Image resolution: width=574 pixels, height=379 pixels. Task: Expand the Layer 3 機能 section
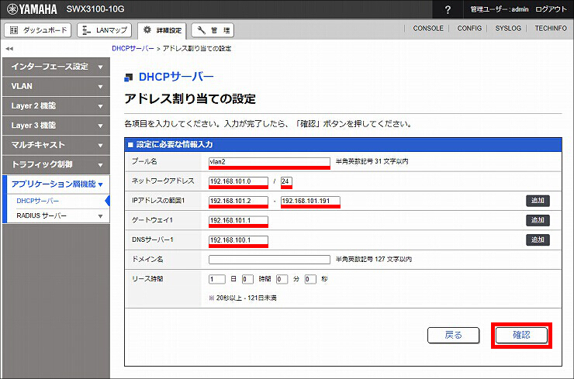tap(56, 126)
